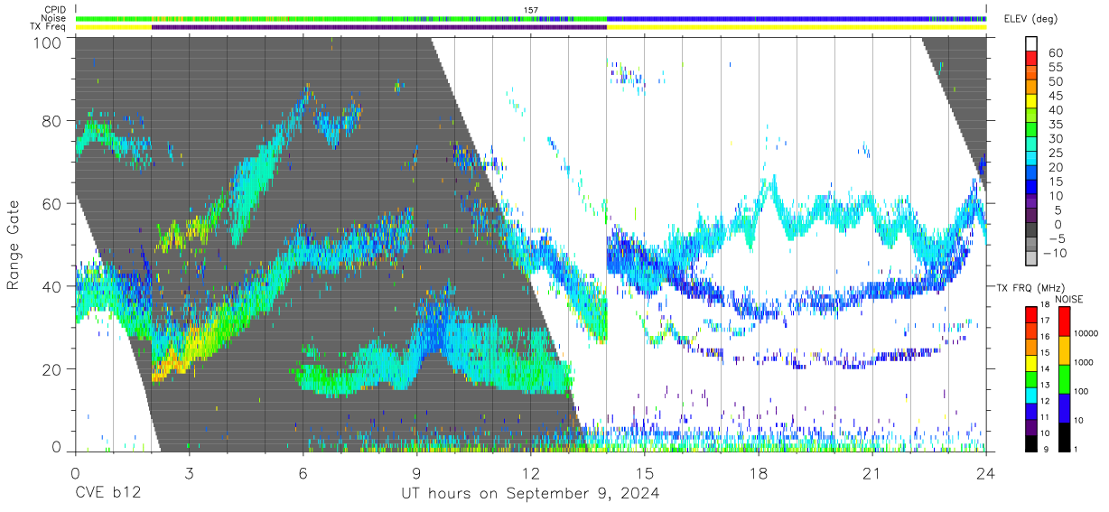This screenshot has height=512, width=1109.
Task: Click the 'Noise' row label at top left
Action: point(55,17)
